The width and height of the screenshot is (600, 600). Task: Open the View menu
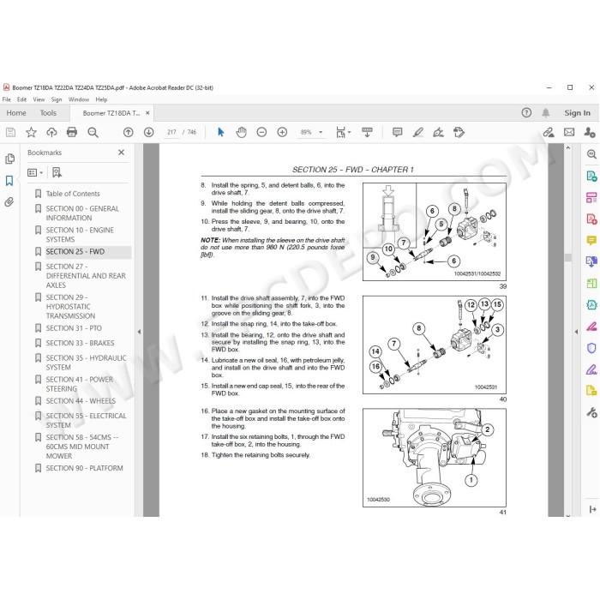click(39, 99)
